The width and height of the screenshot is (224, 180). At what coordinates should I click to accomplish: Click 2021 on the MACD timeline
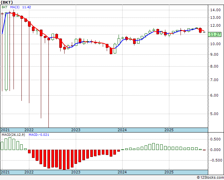5,172
